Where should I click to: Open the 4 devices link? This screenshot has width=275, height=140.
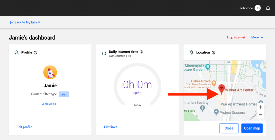tap(49, 104)
